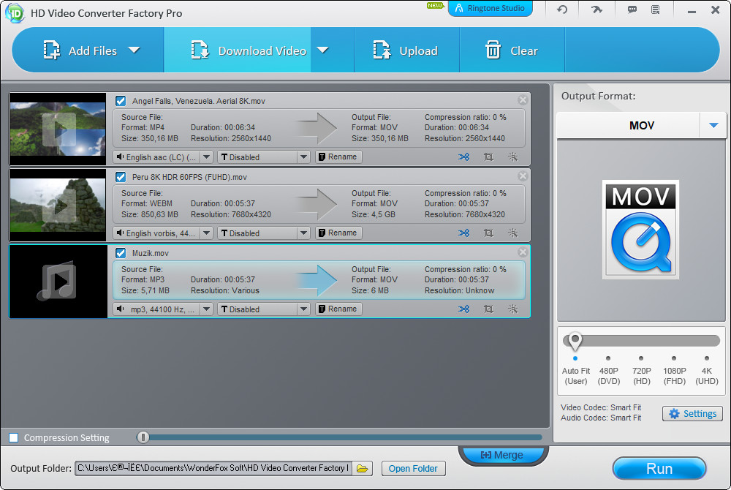Viewport: 731px width, 490px height.
Task: Click the "Size: 4,5 GB" output text
Action: coord(373,214)
